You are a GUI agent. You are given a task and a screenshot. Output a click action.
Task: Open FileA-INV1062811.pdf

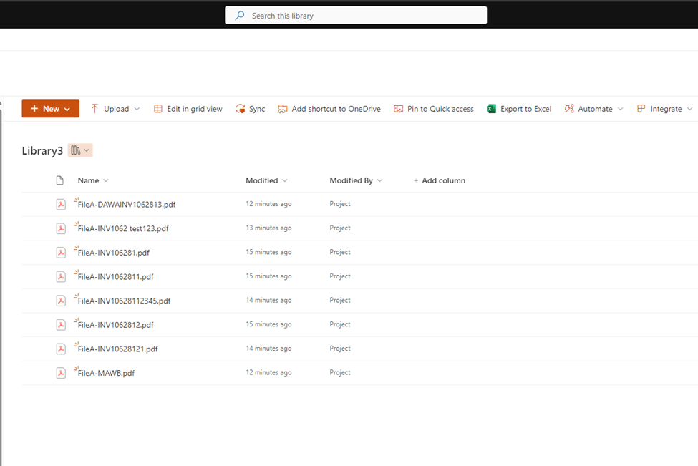pos(116,276)
